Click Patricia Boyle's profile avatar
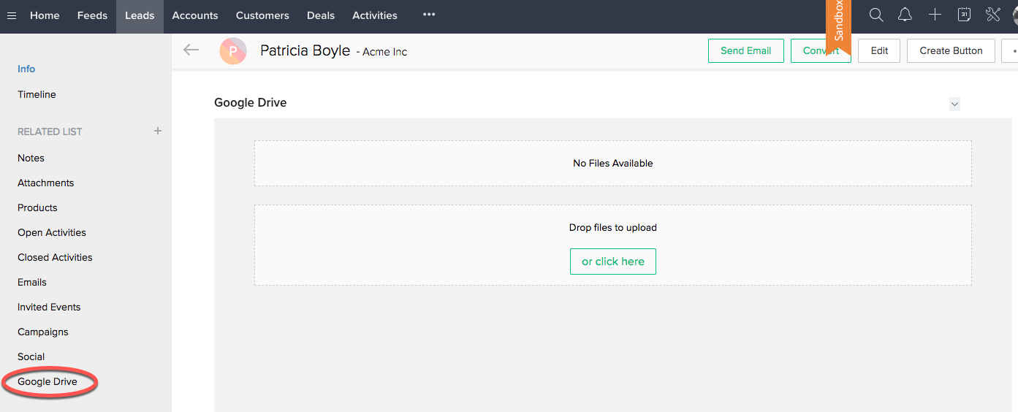Screen dimensions: 1018x412 pos(233,51)
